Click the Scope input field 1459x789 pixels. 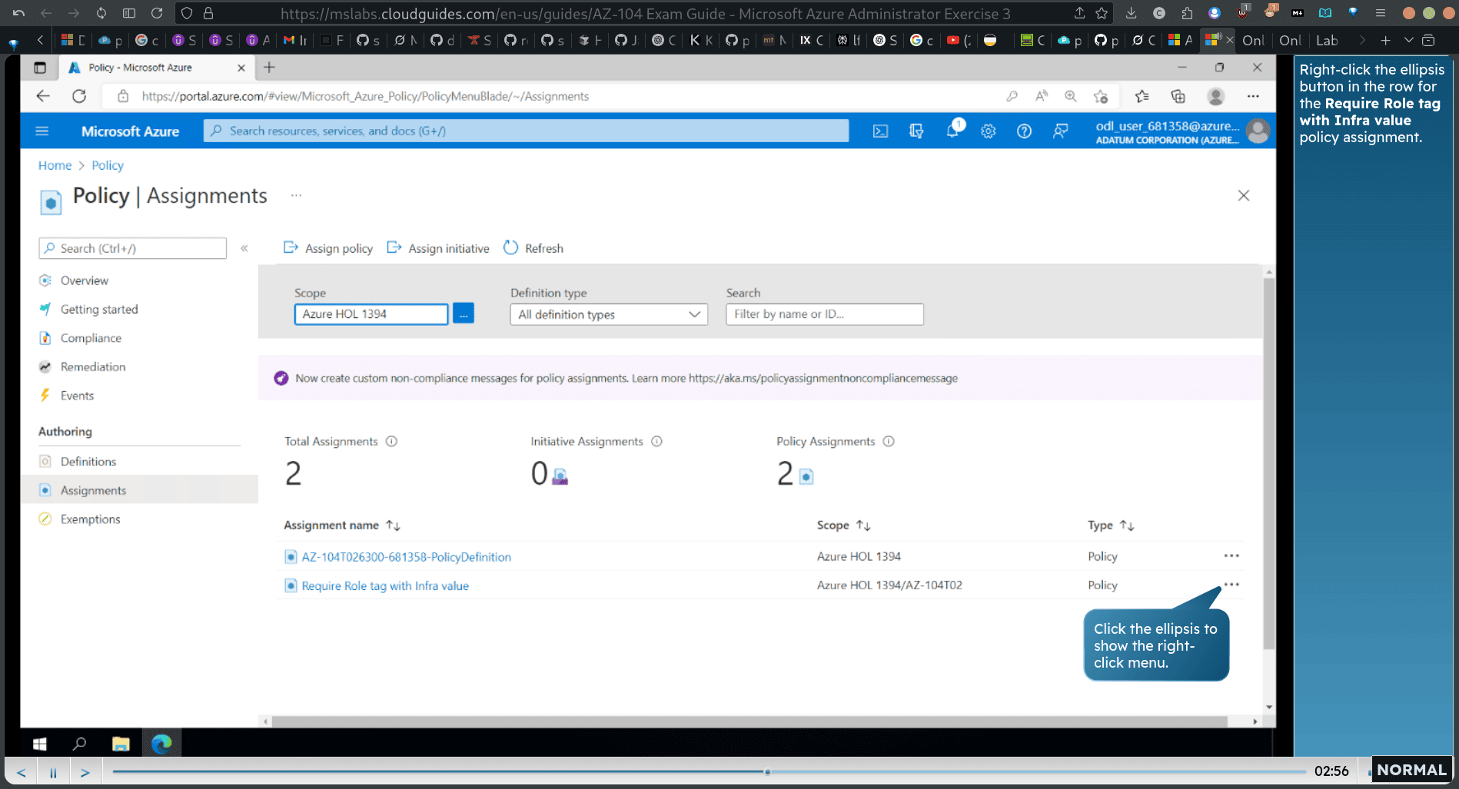[371, 314]
